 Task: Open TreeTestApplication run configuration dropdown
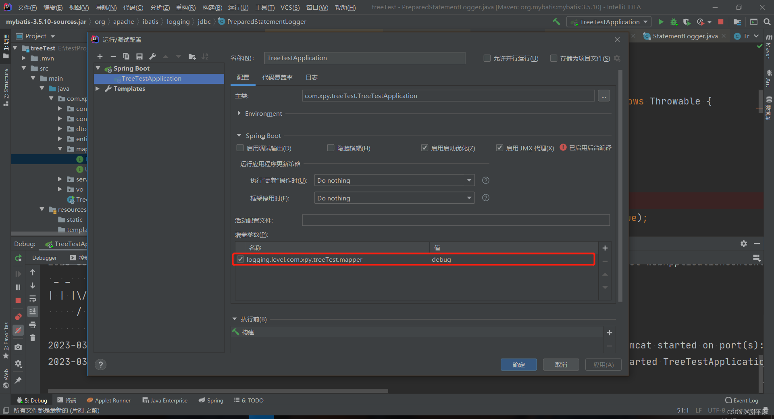tap(609, 22)
